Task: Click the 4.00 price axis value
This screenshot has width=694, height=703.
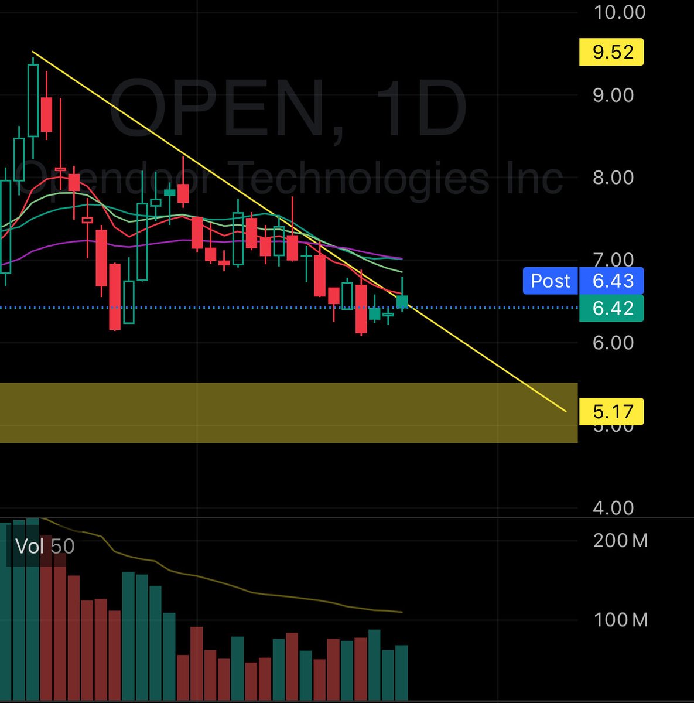Action: click(613, 508)
